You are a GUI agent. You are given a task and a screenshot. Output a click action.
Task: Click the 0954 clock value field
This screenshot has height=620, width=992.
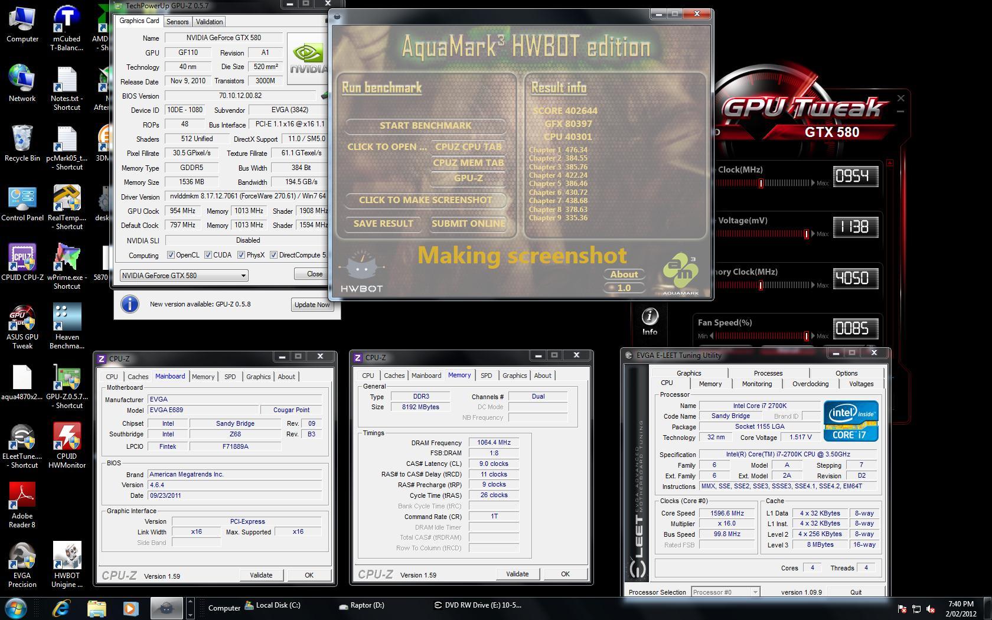(x=855, y=176)
